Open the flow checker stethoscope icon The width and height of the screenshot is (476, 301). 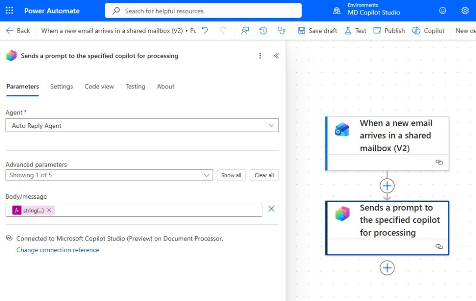tap(281, 31)
